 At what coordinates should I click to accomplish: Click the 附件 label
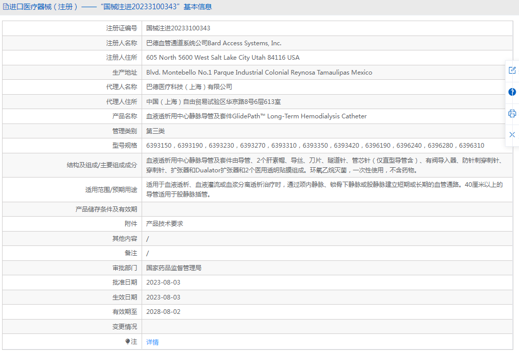point(131,224)
